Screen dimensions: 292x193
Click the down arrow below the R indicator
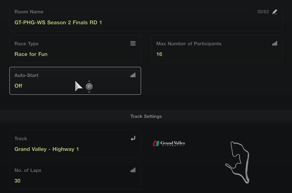89,92
